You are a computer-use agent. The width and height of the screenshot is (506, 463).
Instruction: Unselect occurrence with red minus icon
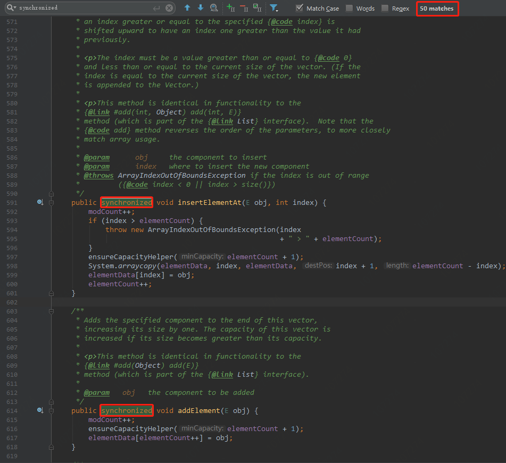[244, 8]
